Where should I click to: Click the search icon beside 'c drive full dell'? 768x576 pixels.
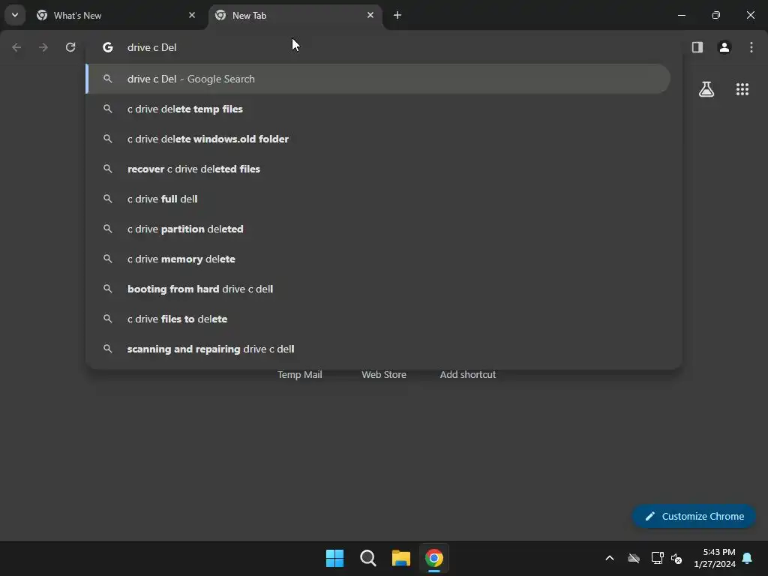(108, 199)
